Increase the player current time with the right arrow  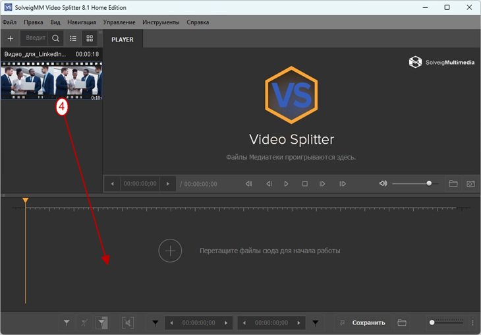(x=167, y=183)
